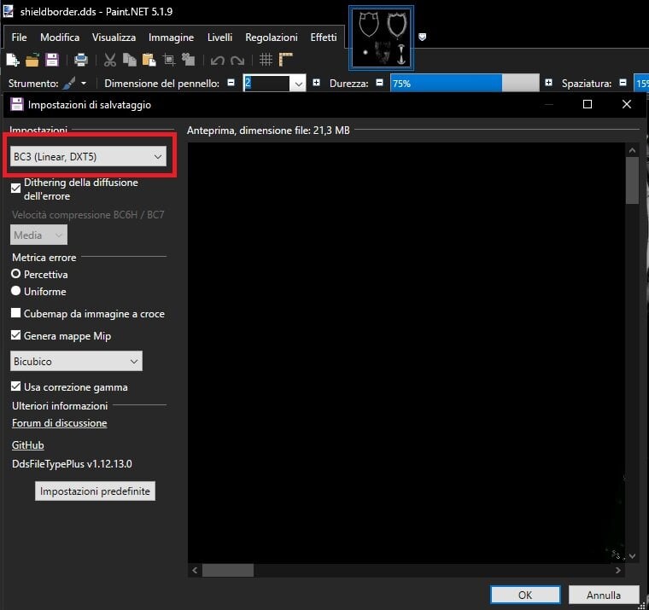Viewport: 649px width, 610px height.
Task: Toggle the rulers icon
Action: coord(285,60)
